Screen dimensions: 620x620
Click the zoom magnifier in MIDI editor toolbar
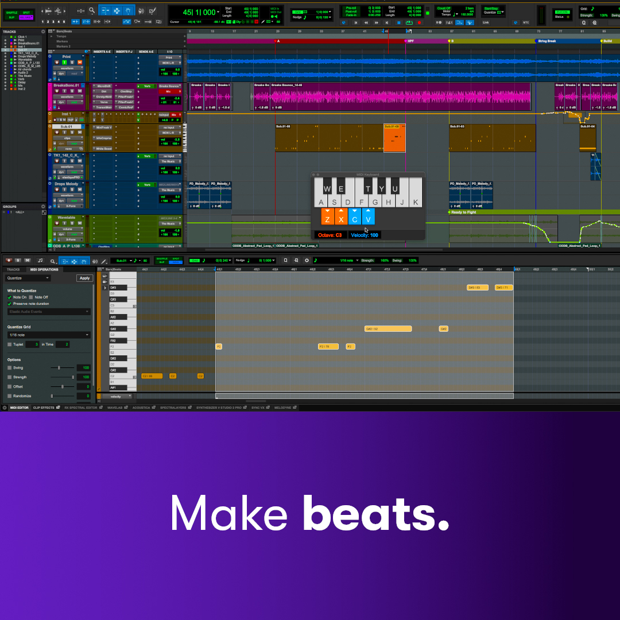click(x=52, y=261)
